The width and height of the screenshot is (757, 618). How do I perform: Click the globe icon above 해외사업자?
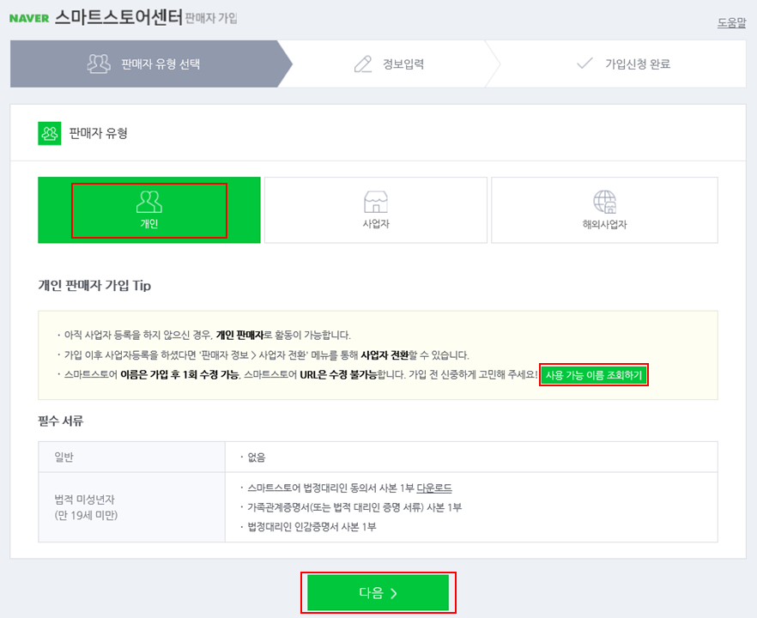[x=604, y=202]
